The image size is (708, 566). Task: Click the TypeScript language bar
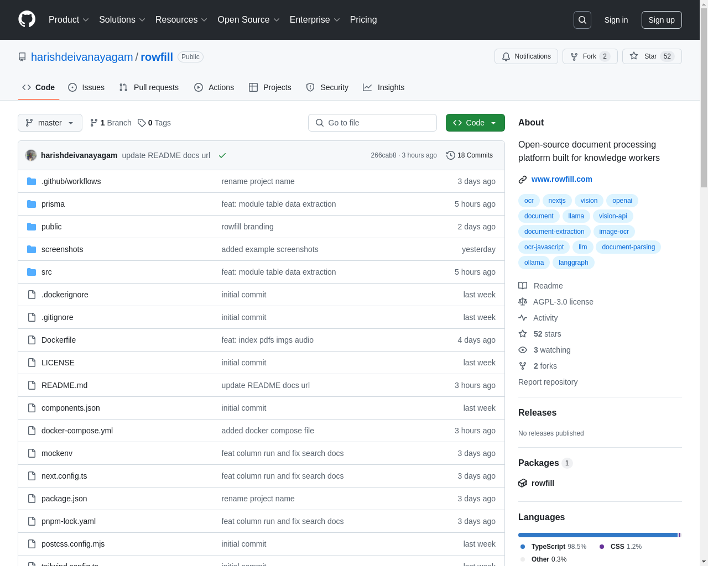pyautogui.click(x=598, y=535)
